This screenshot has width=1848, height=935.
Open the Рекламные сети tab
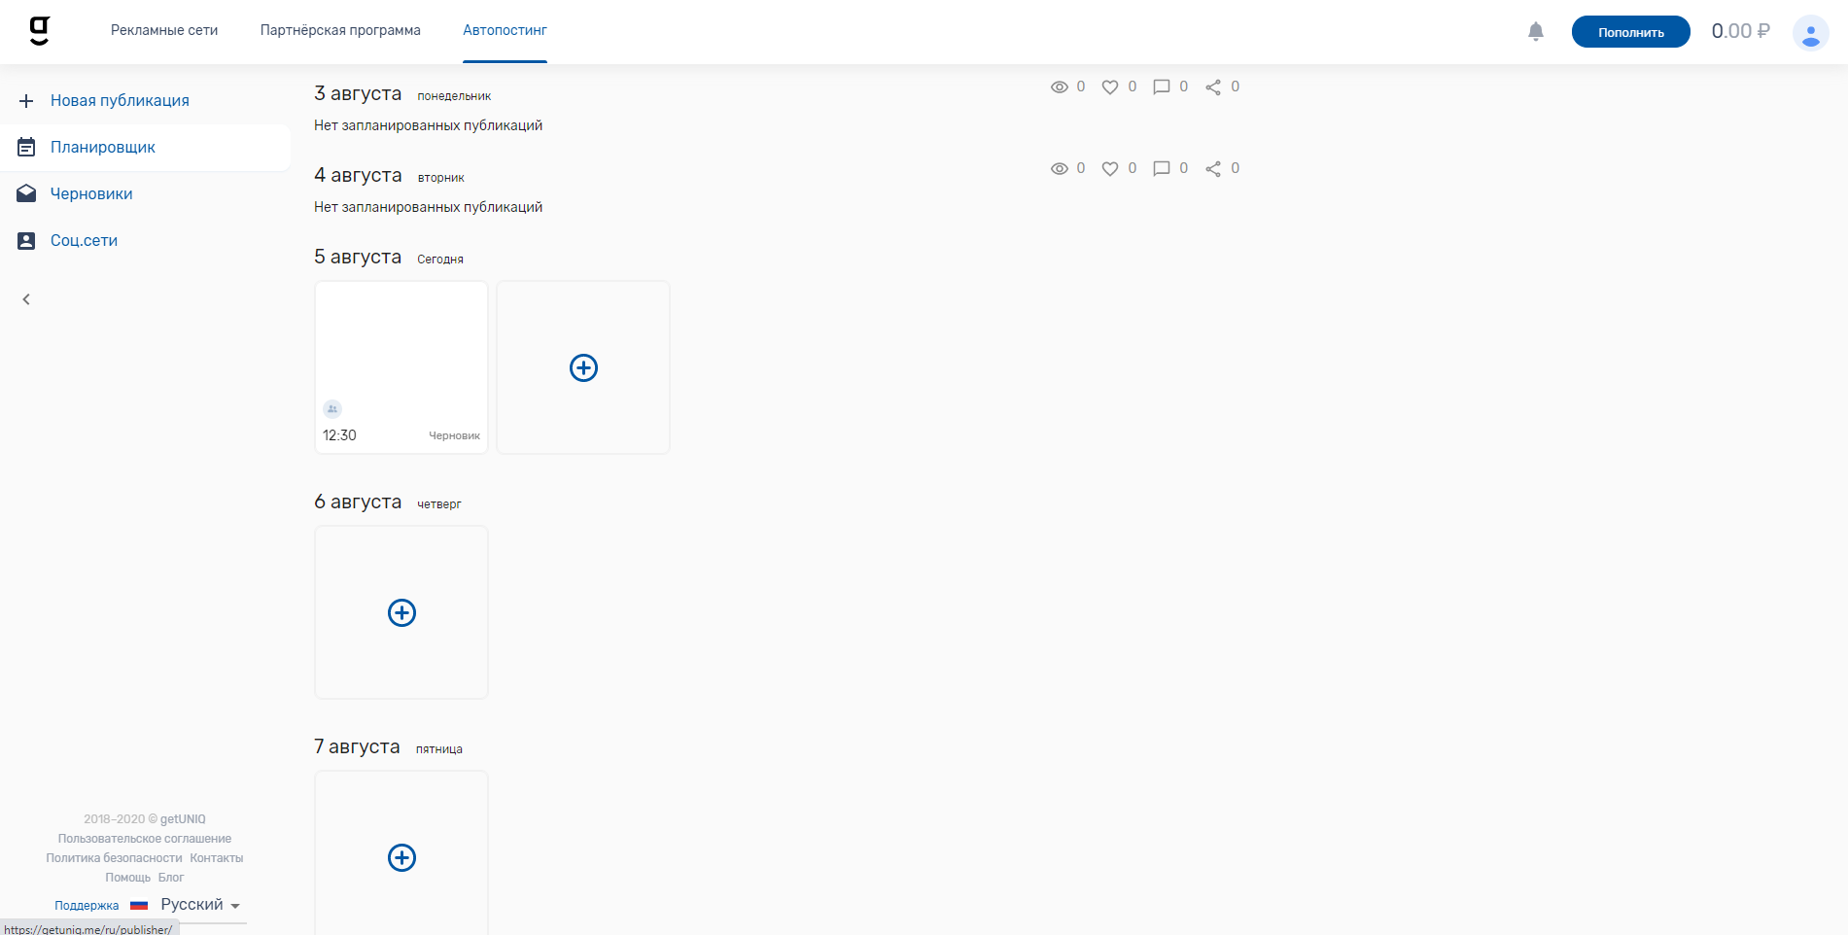tap(164, 30)
